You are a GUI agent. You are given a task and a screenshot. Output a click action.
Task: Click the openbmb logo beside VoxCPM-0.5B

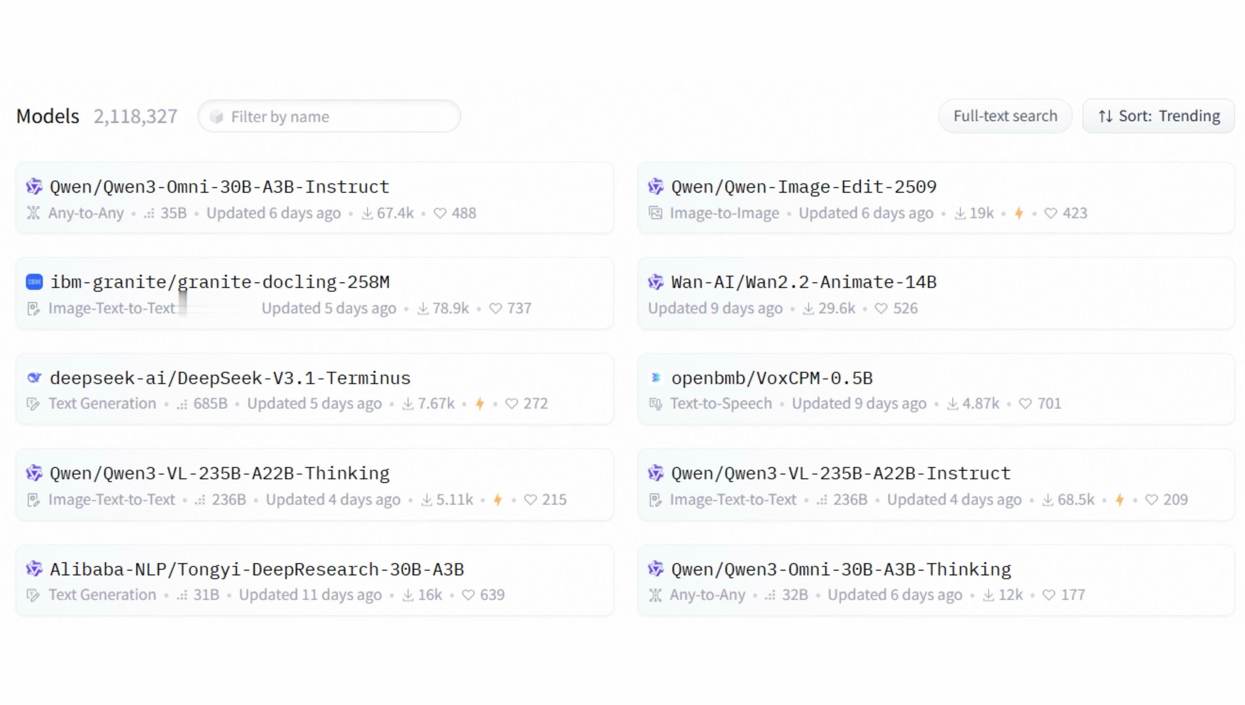point(656,378)
